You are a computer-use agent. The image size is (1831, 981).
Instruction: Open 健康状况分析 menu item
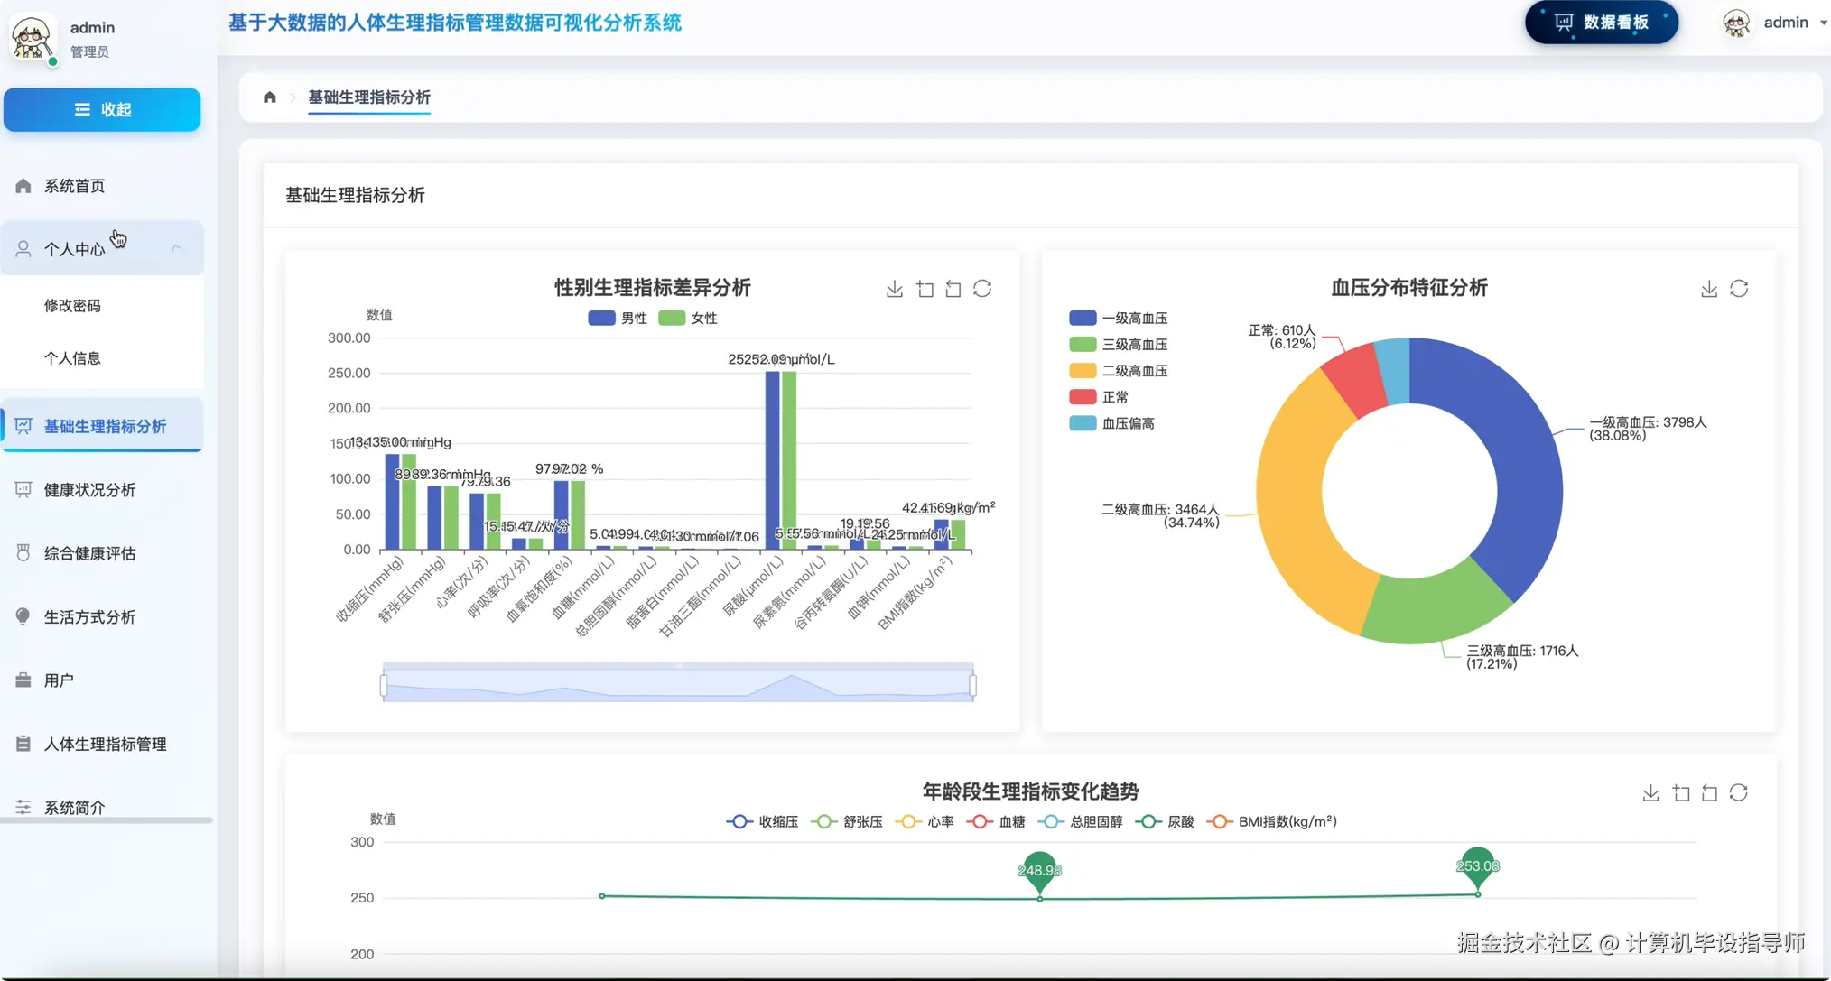click(x=89, y=490)
